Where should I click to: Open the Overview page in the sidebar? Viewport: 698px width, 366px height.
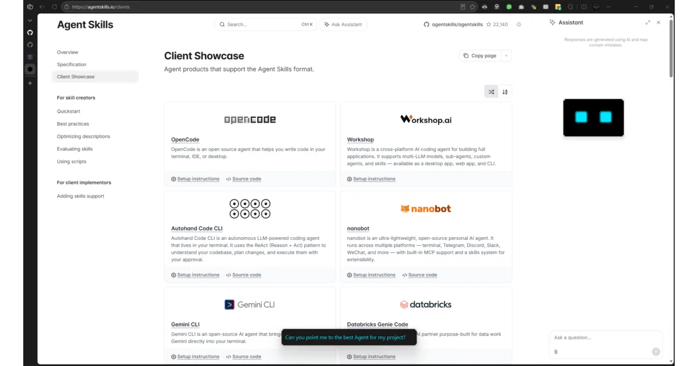tap(67, 52)
